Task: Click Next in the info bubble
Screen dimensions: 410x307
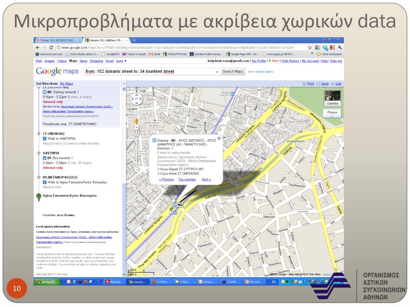Action: tap(206, 179)
